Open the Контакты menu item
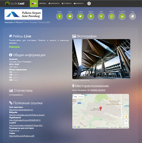142x143 pixels. 79,3
